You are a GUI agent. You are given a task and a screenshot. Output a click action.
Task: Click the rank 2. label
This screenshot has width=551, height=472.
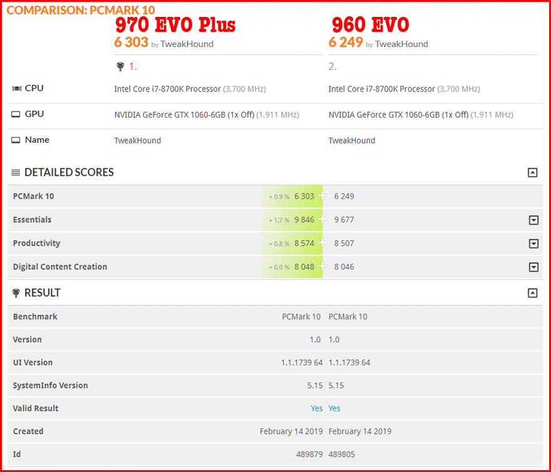pos(332,66)
